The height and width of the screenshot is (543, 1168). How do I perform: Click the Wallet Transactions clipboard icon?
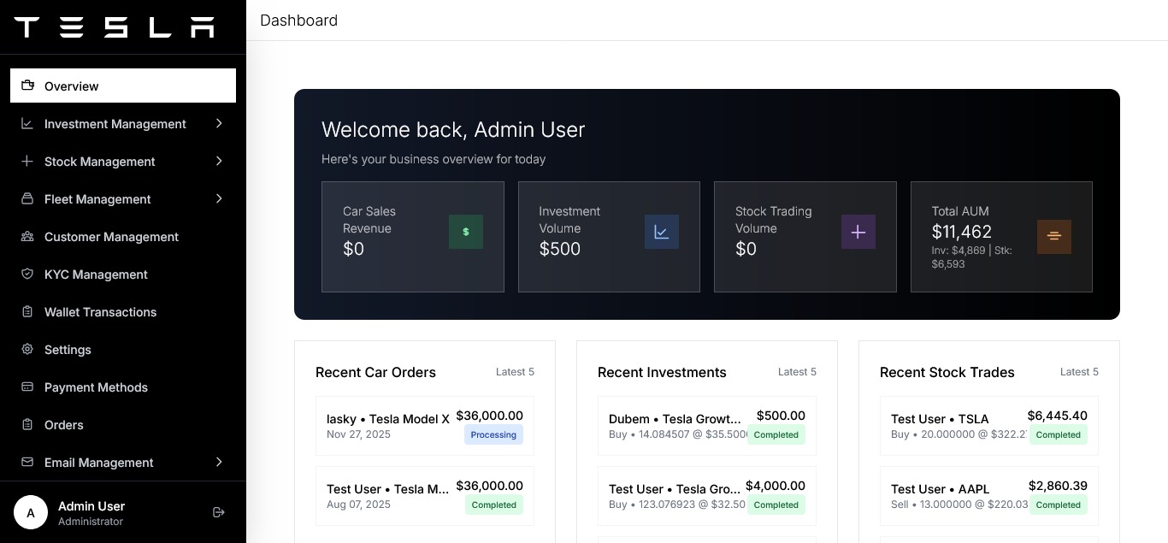pyautogui.click(x=27, y=311)
